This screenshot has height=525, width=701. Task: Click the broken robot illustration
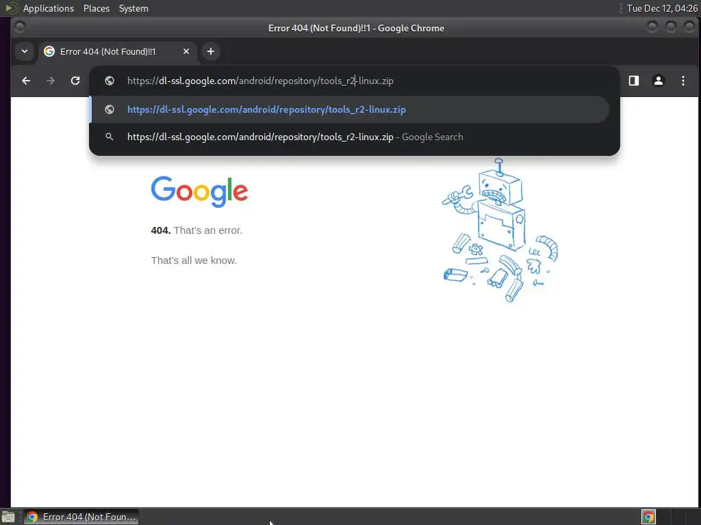pos(500,230)
